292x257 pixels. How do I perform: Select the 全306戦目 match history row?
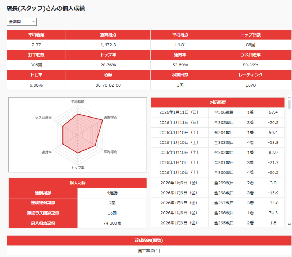click(x=218, y=112)
